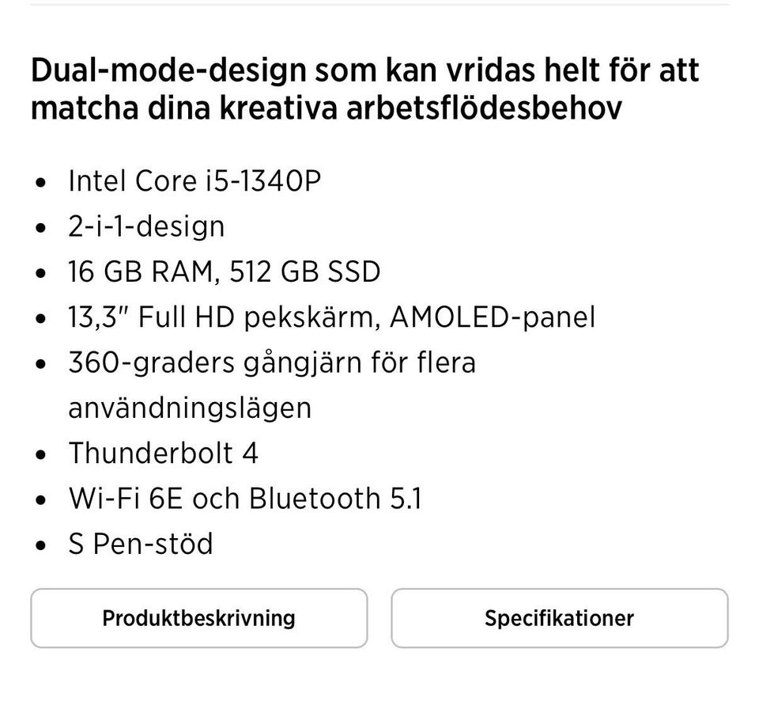Click the 512 GB SSD text
Screen dimensions: 759x702
coord(304,272)
